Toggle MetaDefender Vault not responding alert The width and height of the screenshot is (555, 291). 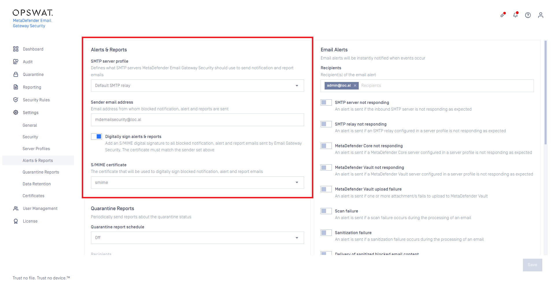(326, 167)
